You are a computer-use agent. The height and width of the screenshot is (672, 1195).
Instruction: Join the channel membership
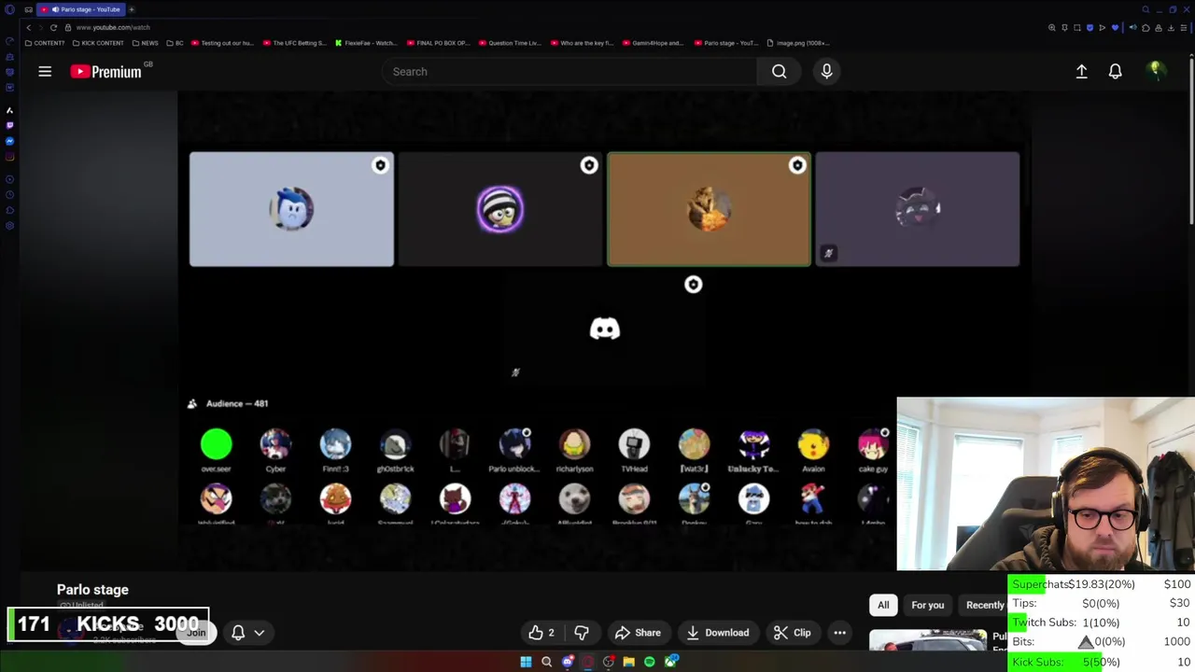point(196,633)
